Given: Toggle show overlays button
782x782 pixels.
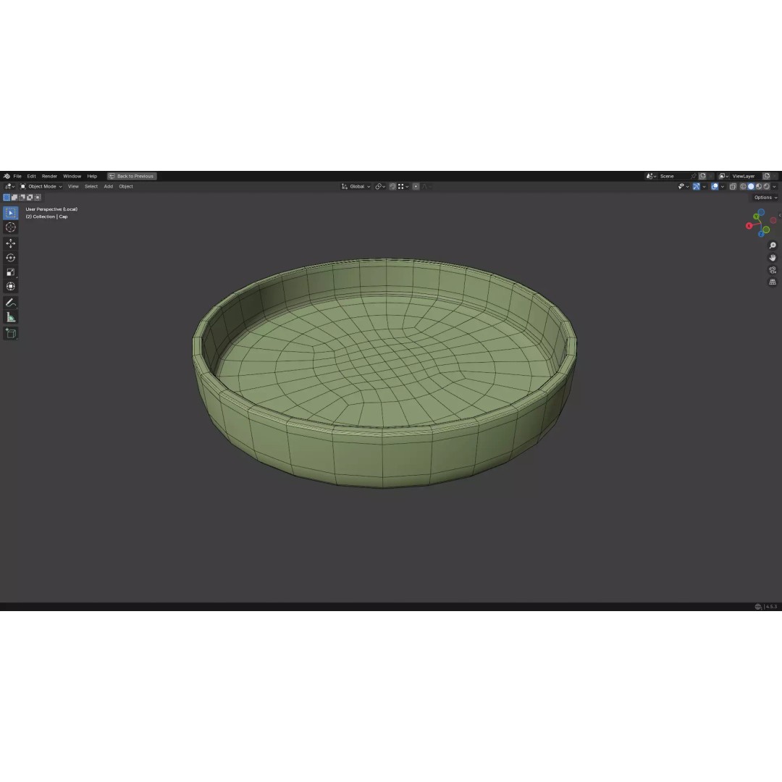Looking at the screenshot, I should pos(715,187).
